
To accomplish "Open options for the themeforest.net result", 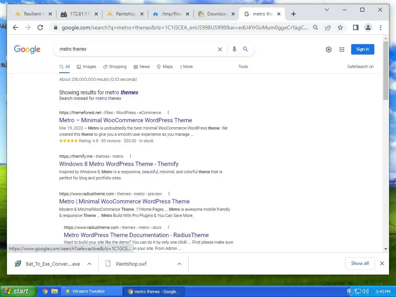I will point(168,113).
